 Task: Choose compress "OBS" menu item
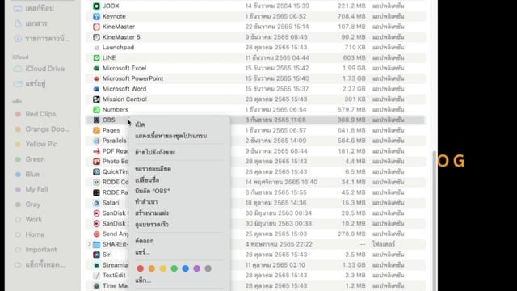[153, 191]
